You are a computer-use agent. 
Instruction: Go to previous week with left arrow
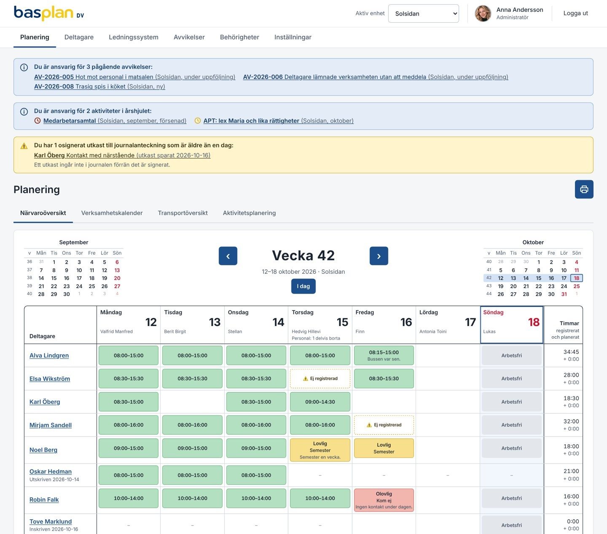point(228,256)
